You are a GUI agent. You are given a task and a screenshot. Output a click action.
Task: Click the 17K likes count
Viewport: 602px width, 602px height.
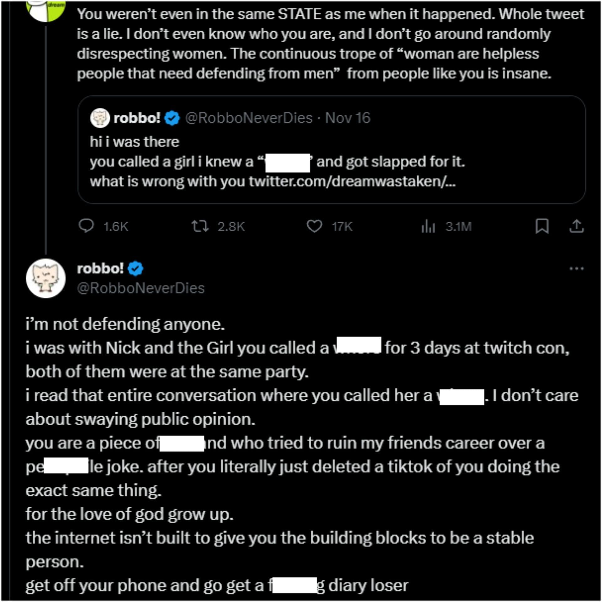pyautogui.click(x=342, y=226)
